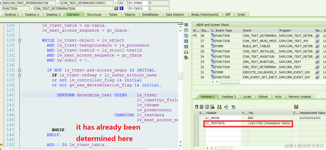
Task: Open the Objects tab
Action: [130, 14]
